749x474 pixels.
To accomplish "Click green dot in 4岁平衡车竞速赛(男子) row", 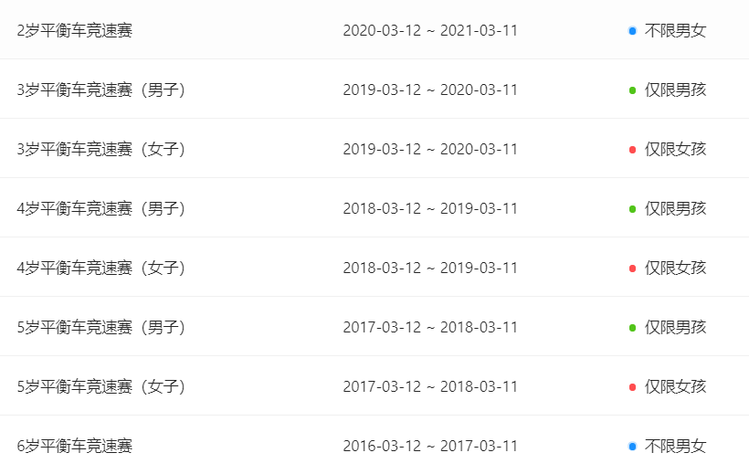I will [x=632, y=209].
